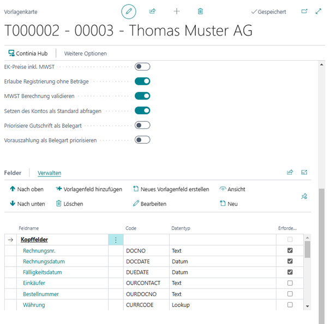The width and height of the screenshot is (330, 324).
Task: Click the plus icon to add new
Action: (x=176, y=11)
